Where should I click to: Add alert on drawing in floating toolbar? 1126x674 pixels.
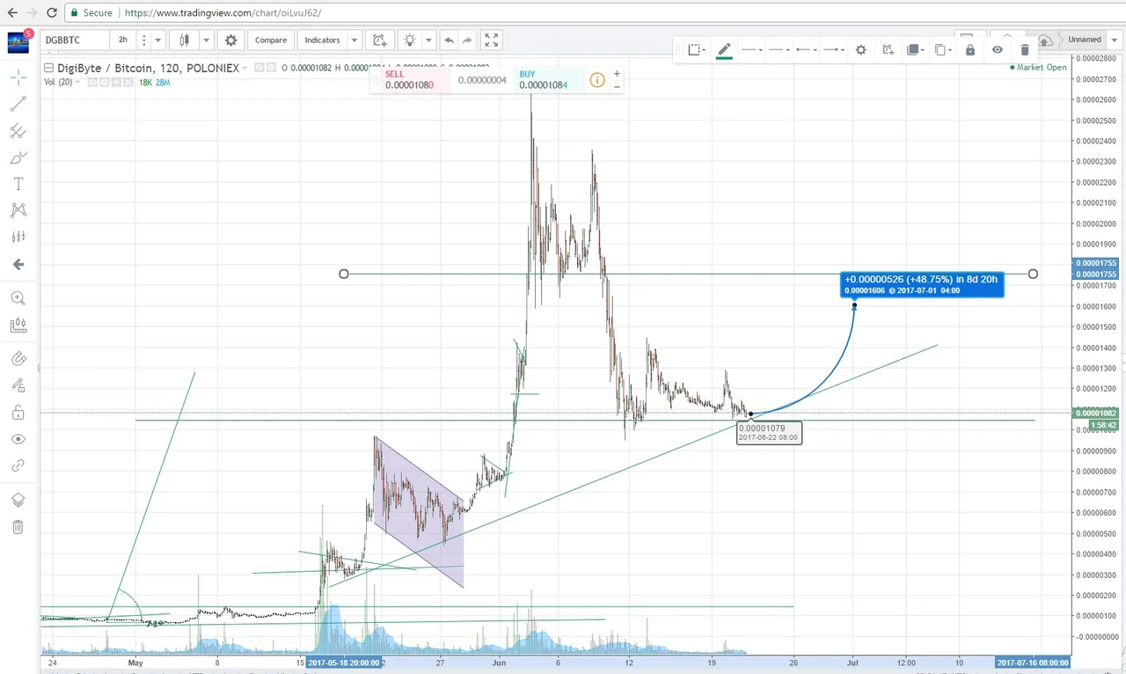point(888,50)
